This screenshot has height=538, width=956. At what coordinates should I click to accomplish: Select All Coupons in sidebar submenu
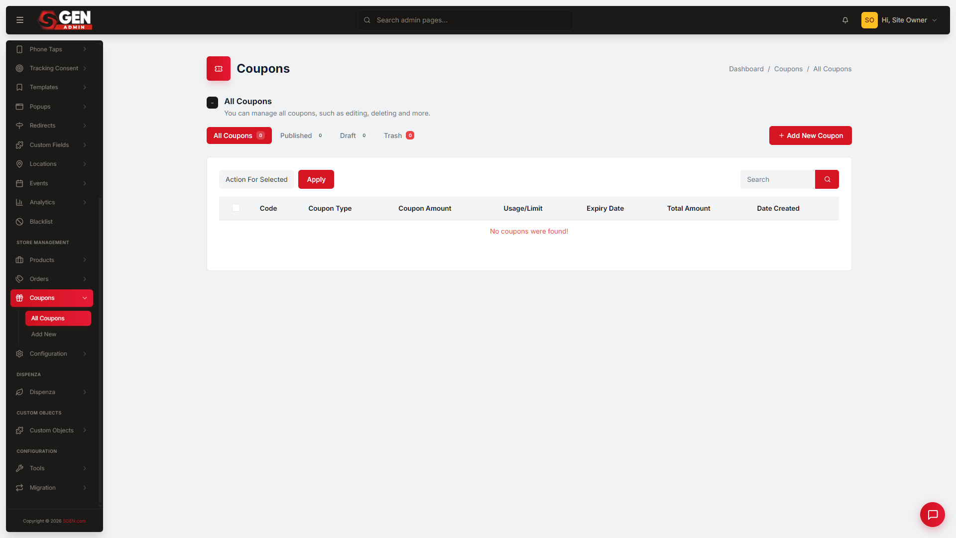point(58,318)
